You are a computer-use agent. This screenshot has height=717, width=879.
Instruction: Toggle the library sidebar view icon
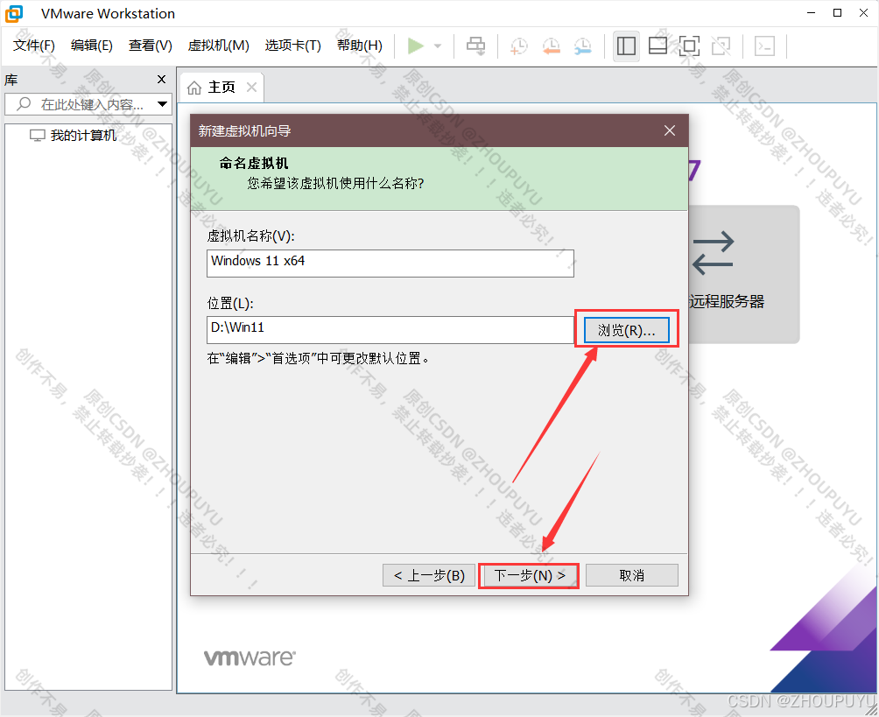coord(626,46)
